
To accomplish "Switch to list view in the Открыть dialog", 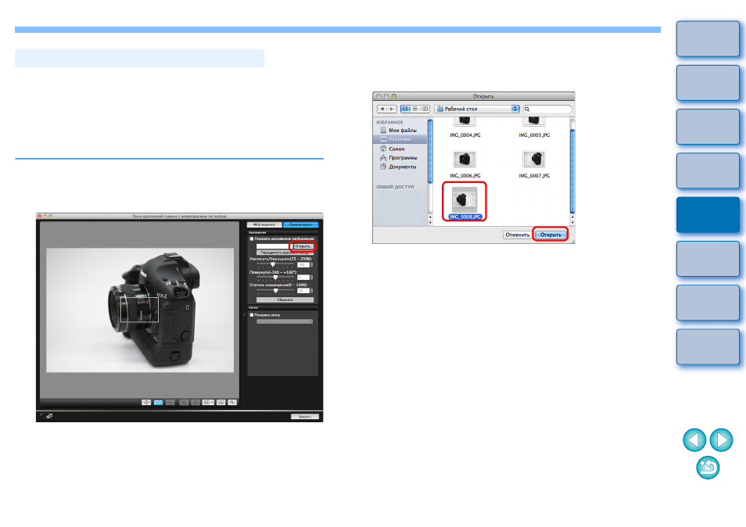I will 415,109.
